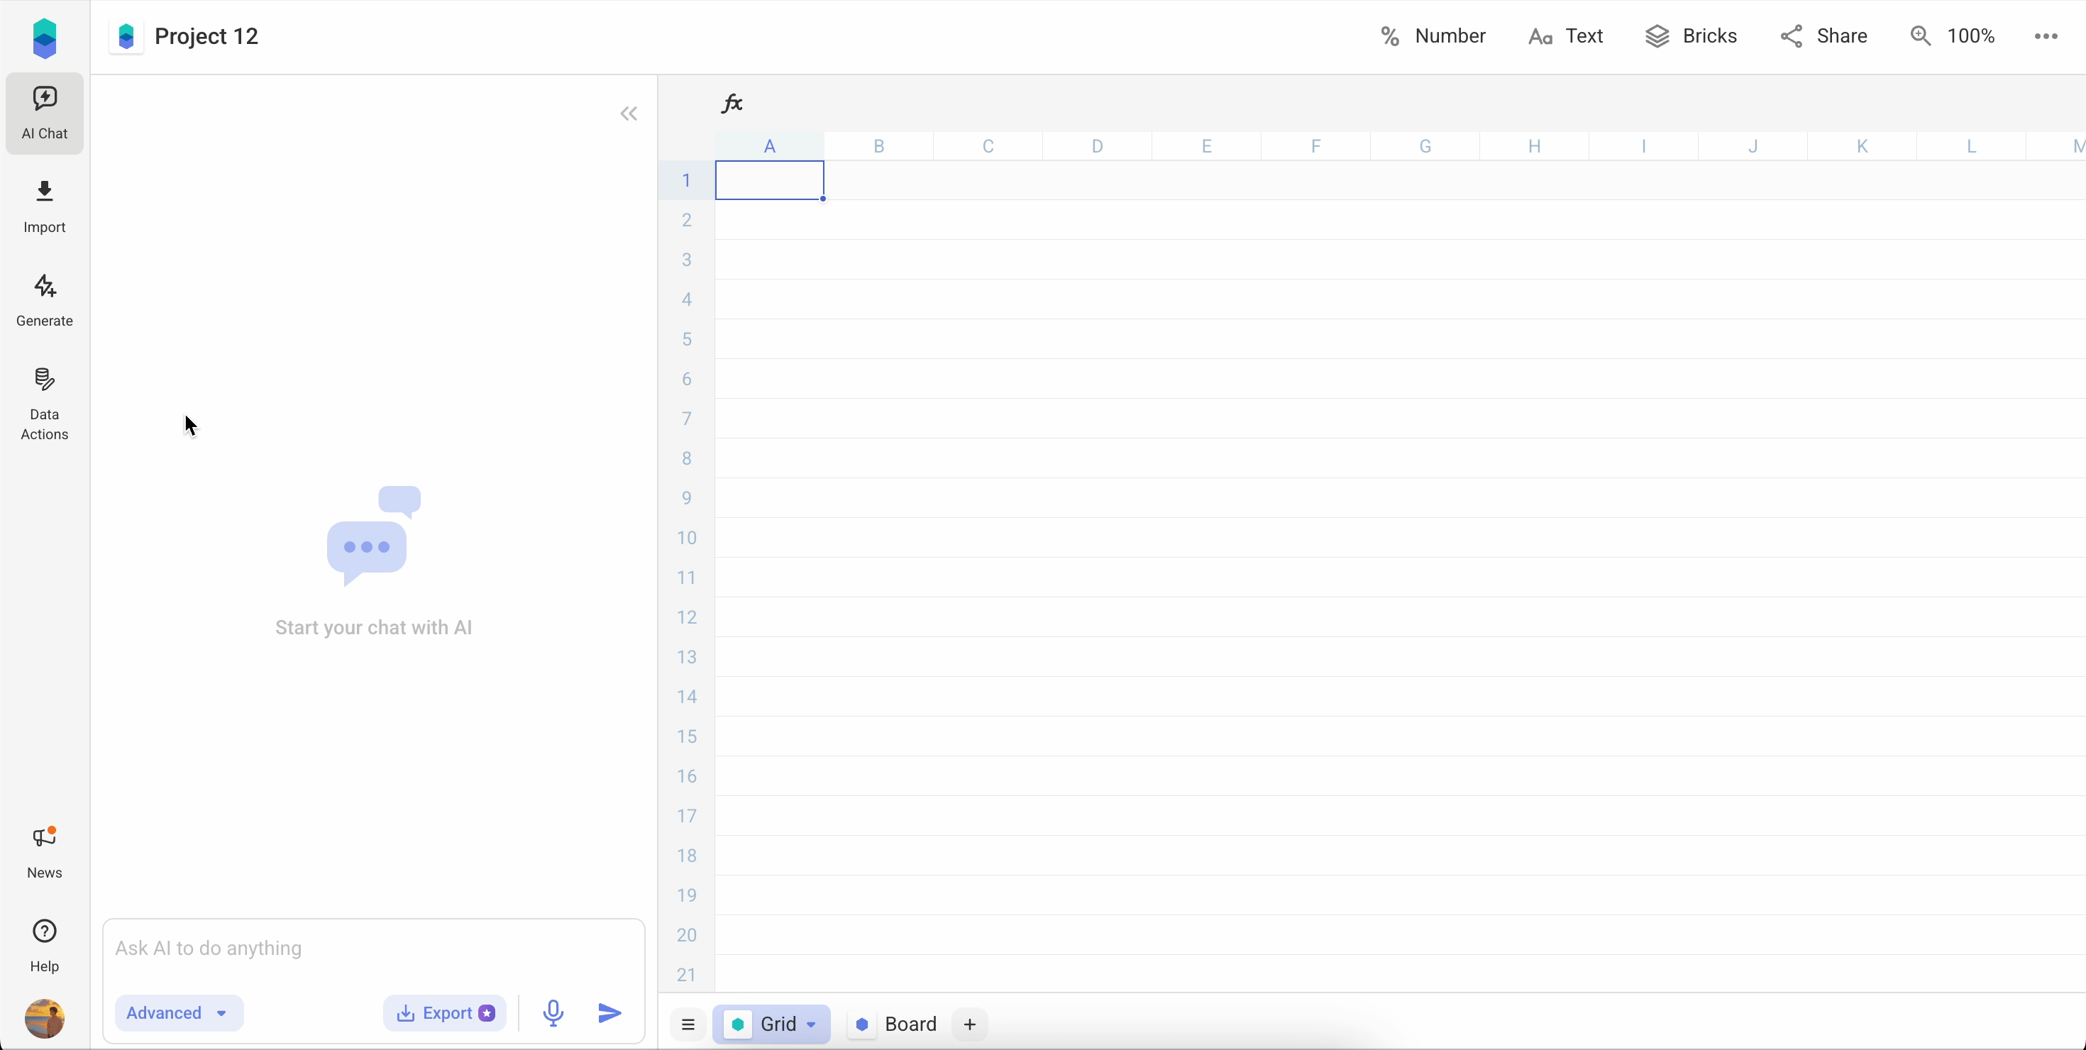Open the sheets list hamburger menu
The image size is (2086, 1050).
click(688, 1024)
